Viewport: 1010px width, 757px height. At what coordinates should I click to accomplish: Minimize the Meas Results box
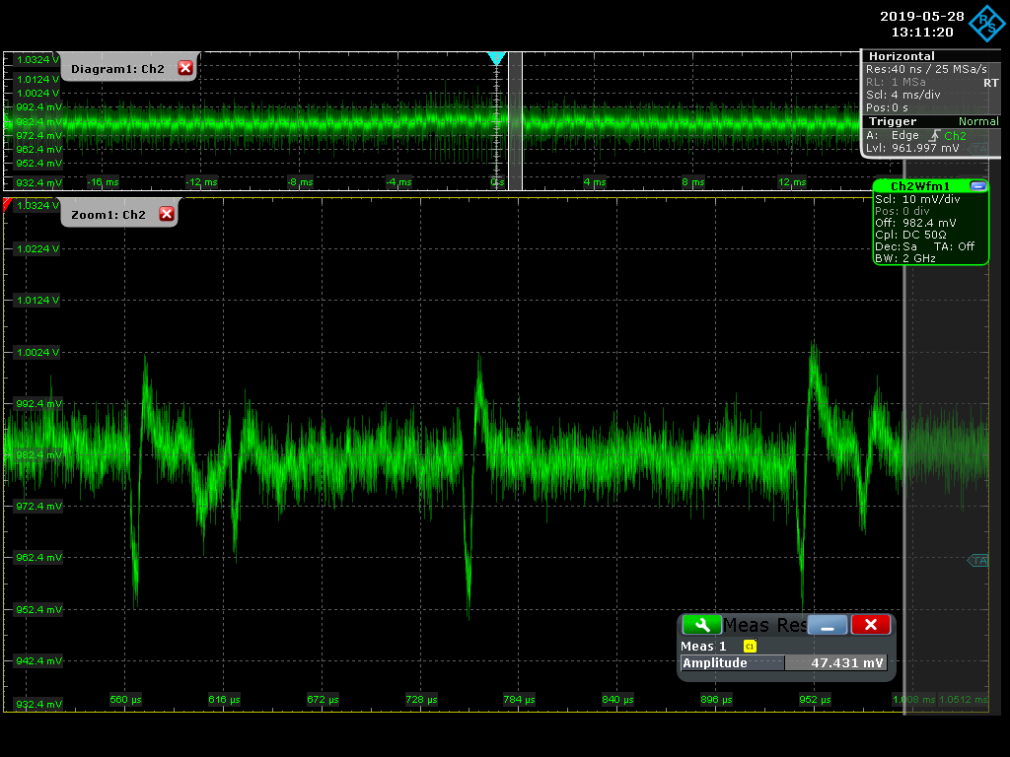pos(828,625)
